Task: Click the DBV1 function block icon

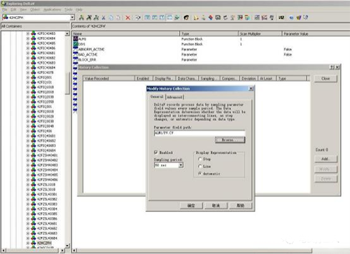Action: point(76,44)
